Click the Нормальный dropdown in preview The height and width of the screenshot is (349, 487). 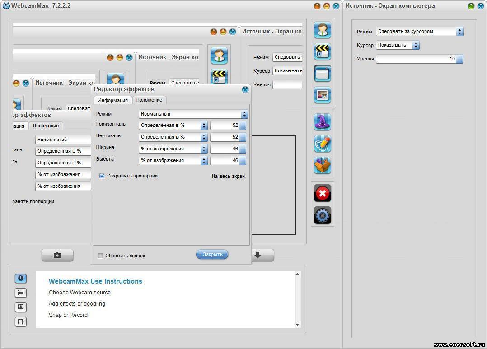click(63, 140)
